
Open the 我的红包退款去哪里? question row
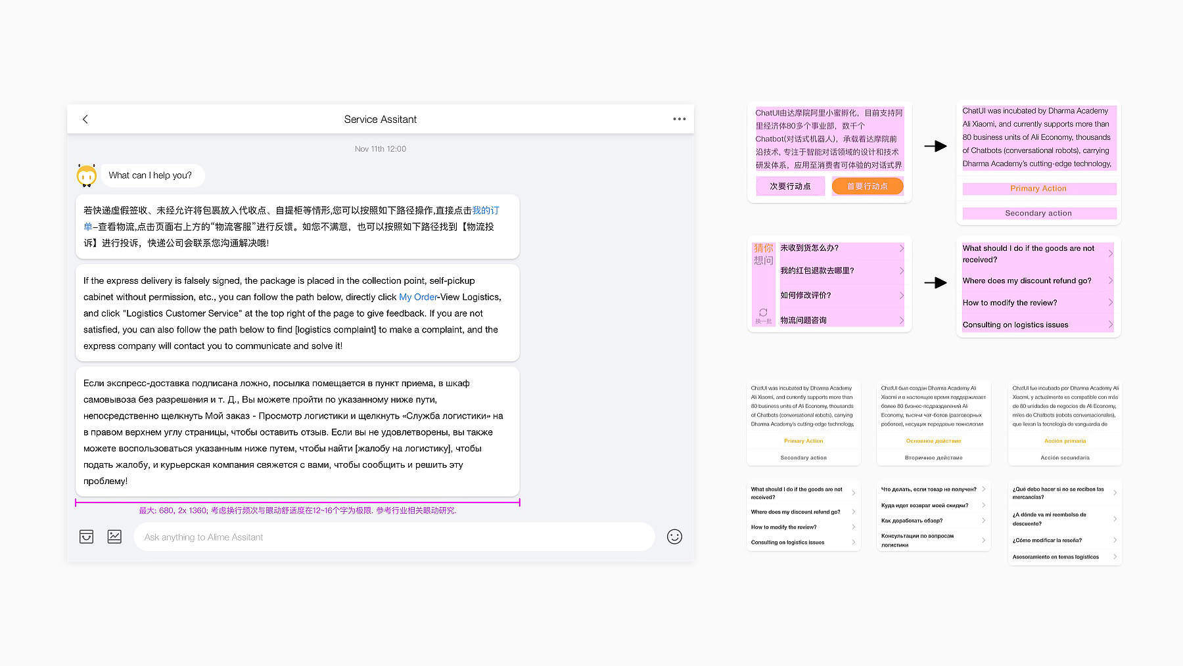(842, 271)
